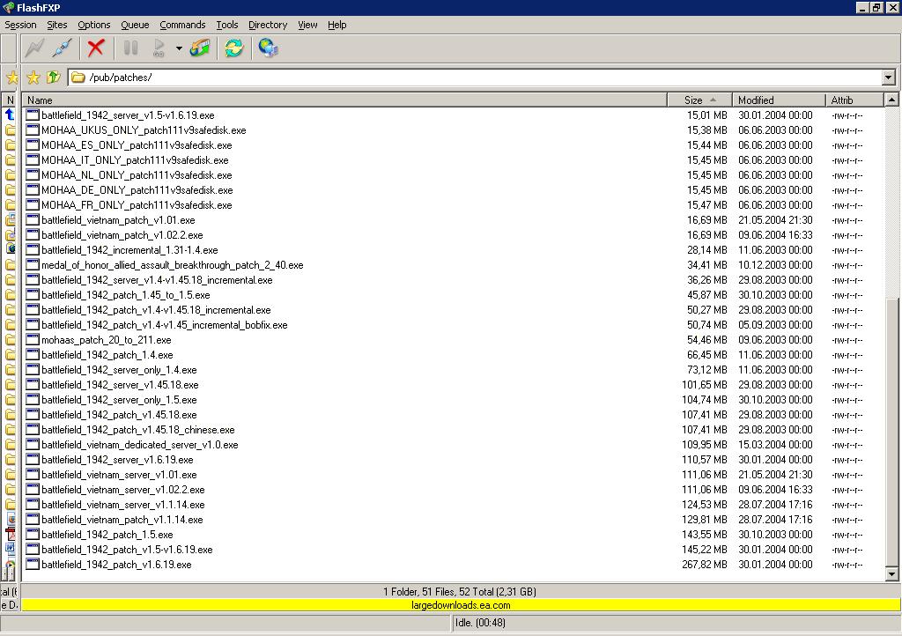Sort by the Attrib column header
This screenshot has width=902, height=636.
coord(854,100)
